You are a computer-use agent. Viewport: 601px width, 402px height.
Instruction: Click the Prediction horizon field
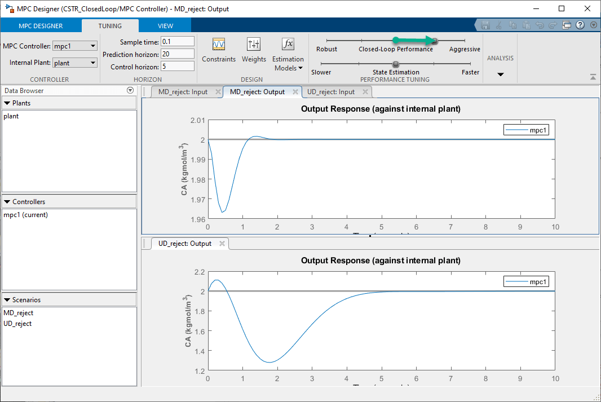[x=177, y=54]
